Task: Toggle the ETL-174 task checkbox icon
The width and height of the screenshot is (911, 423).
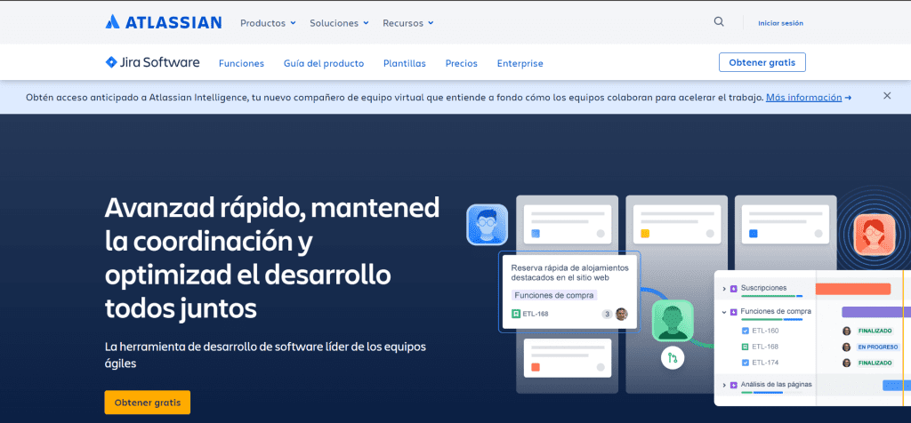Action: 746,363
